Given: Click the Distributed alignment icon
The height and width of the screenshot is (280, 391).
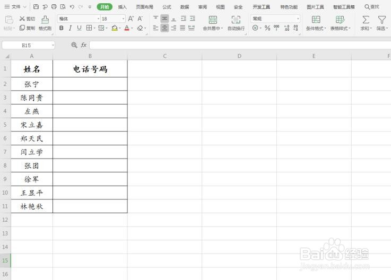Looking at the screenshot, I should click(x=192, y=28).
